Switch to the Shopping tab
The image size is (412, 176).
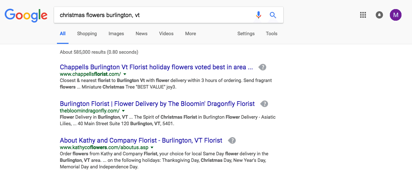[x=87, y=34]
